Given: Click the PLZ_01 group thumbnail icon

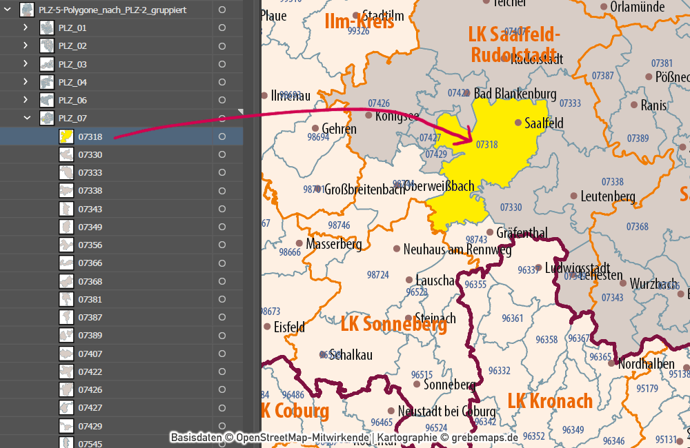Looking at the screenshot, I should point(48,28).
